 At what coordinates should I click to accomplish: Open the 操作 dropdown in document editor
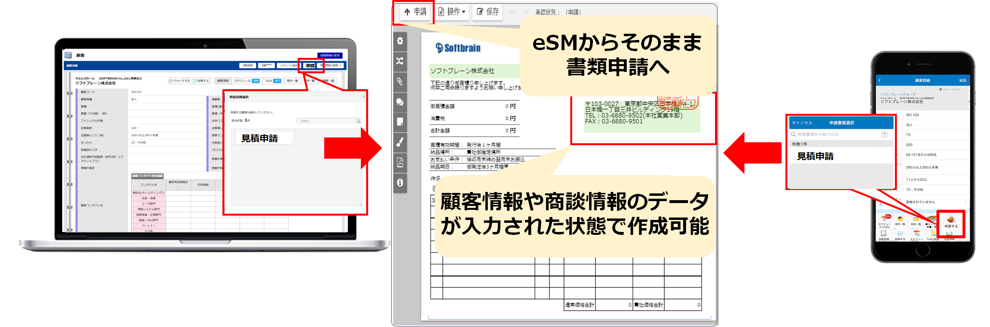click(452, 12)
